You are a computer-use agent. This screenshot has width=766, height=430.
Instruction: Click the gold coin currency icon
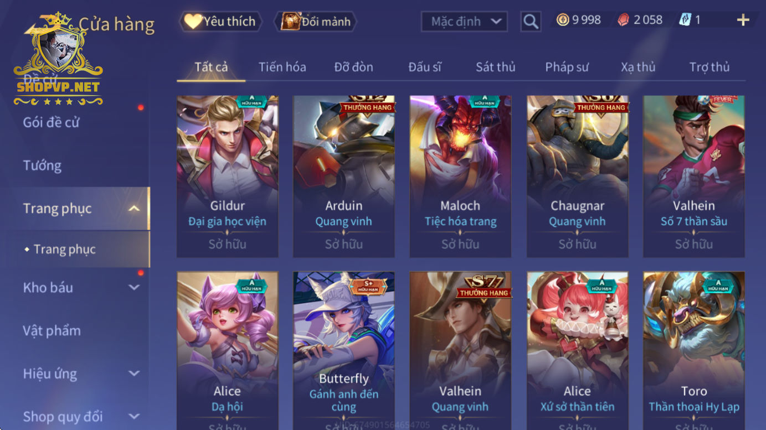point(563,20)
